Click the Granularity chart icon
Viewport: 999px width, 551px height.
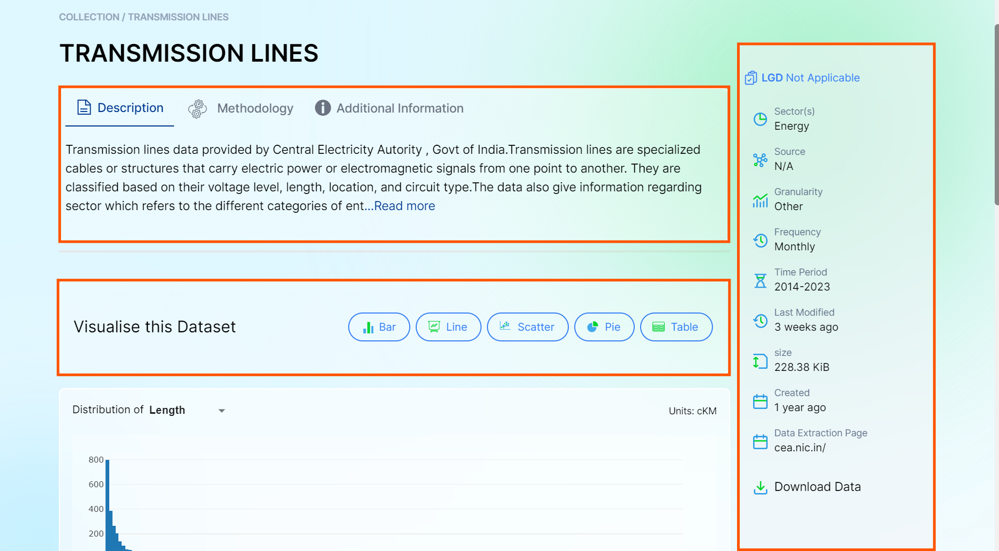pyautogui.click(x=760, y=200)
